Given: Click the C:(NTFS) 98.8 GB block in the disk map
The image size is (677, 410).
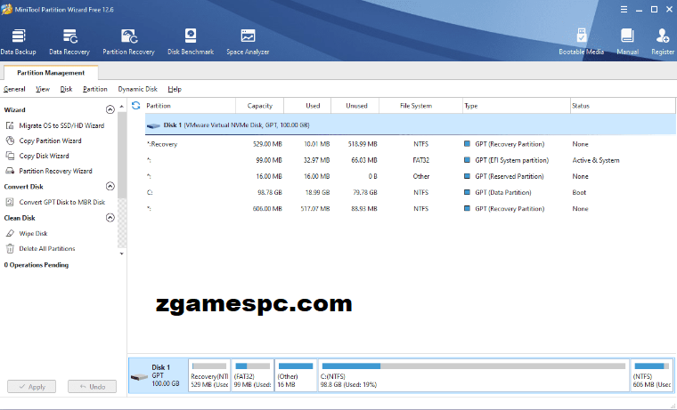Looking at the screenshot, I should point(474,375).
